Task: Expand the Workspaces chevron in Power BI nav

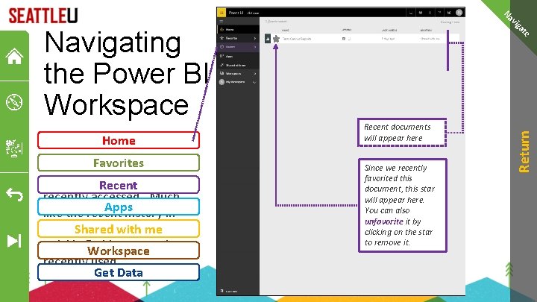Action: tap(255, 74)
